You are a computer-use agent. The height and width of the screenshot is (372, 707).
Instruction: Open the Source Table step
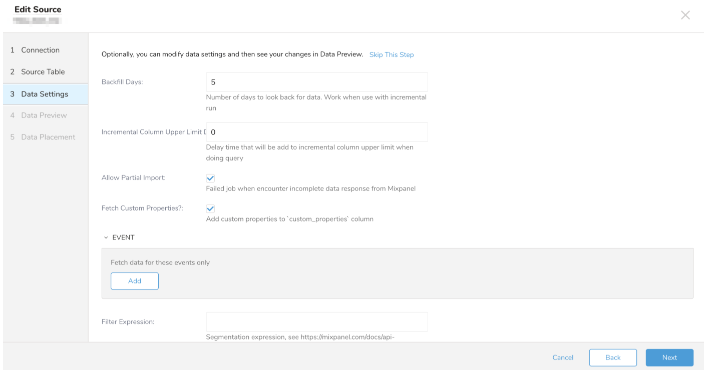[43, 72]
